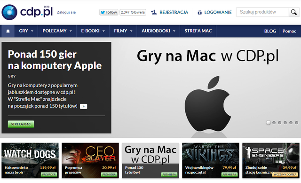Image resolution: width=301 pixels, height=183 pixels.
Task: Click "Ponad 150 tytułów!" caption on tile
Action: tap(134, 170)
